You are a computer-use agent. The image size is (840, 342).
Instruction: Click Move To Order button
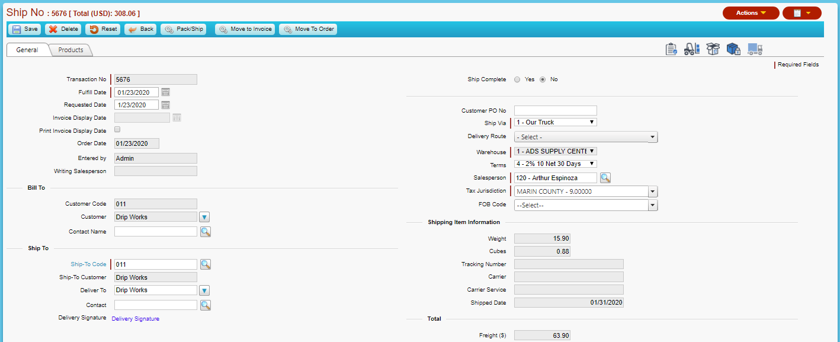pos(308,29)
